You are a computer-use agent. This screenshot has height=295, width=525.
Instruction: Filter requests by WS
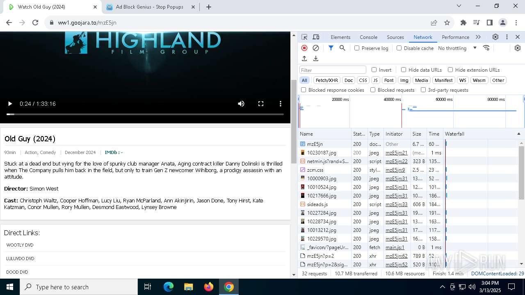pos(463,80)
